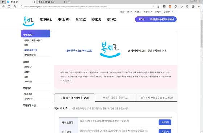Increase font size with the plus icon
This screenshot has height=133, width=203.
(x=172, y=12)
